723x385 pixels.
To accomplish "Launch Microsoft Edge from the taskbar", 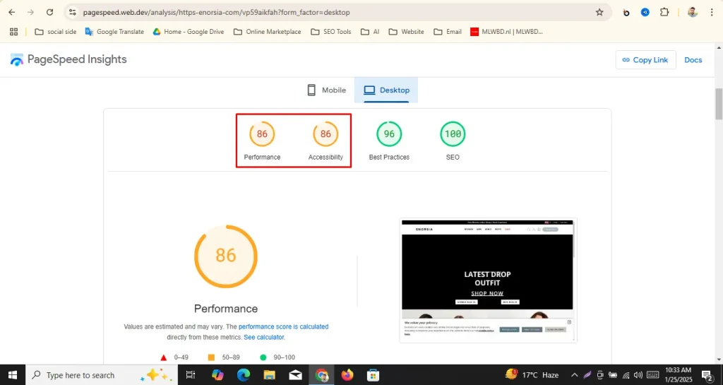I will tap(244, 375).
